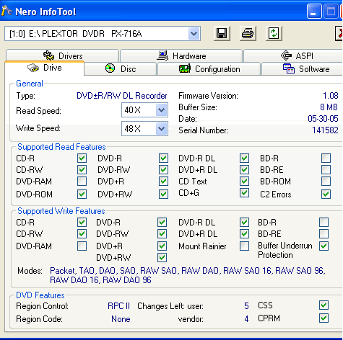Toggle the DVD+RW write feature checkbox
The height and width of the screenshot is (340, 343).
[162, 257]
